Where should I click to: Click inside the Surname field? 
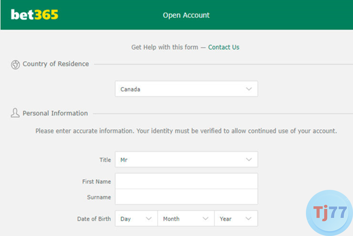pyautogui.click(x=186, y=197)
